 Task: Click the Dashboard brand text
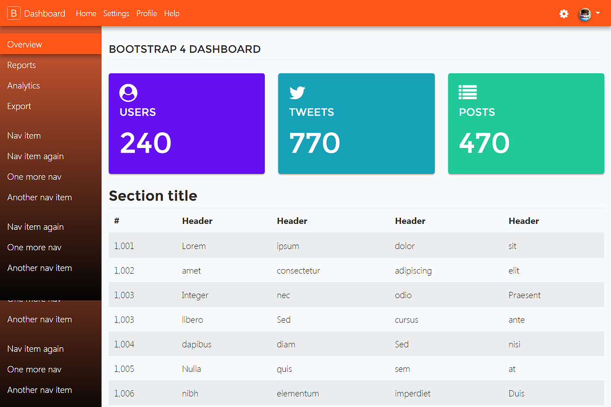45,14
